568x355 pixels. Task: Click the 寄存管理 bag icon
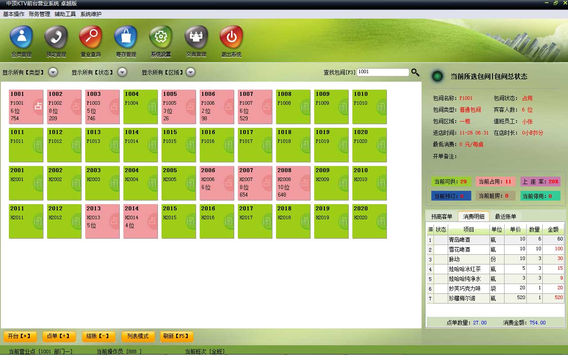point(126,38)
